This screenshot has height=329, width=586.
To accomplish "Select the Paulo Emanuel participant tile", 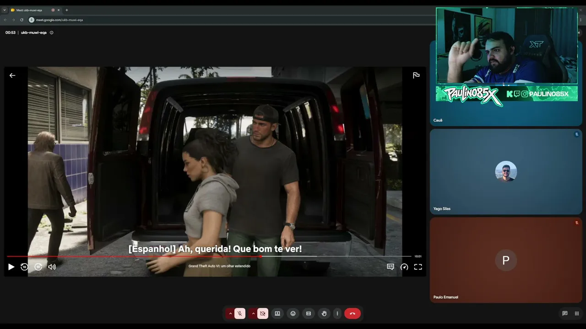I will [506, 260].
